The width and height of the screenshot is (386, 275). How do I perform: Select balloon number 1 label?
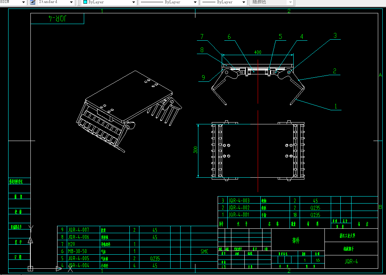tap(336, 106)
